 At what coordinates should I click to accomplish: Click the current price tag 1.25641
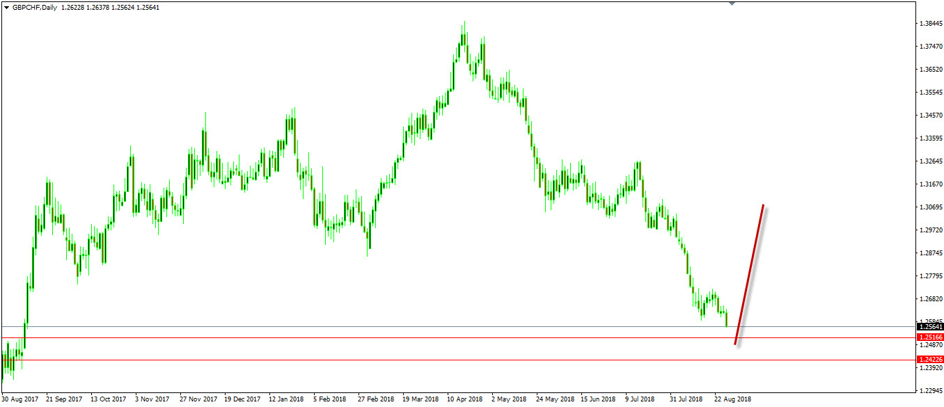click(x=931, y=326)
